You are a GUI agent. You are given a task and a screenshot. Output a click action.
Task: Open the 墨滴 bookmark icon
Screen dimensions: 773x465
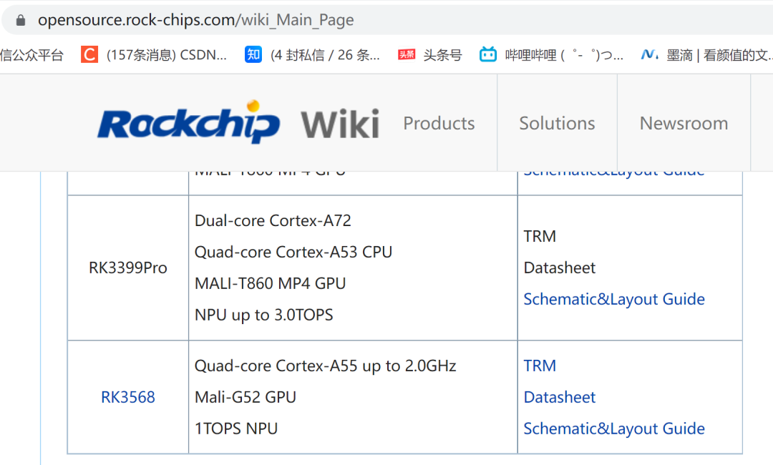coord(650,54)
